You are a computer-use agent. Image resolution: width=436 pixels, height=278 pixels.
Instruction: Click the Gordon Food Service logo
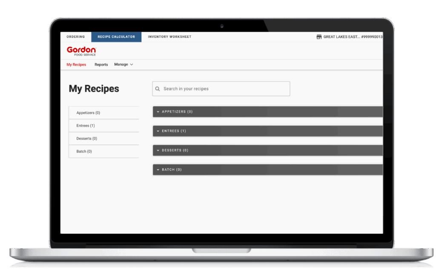[81, 51]
